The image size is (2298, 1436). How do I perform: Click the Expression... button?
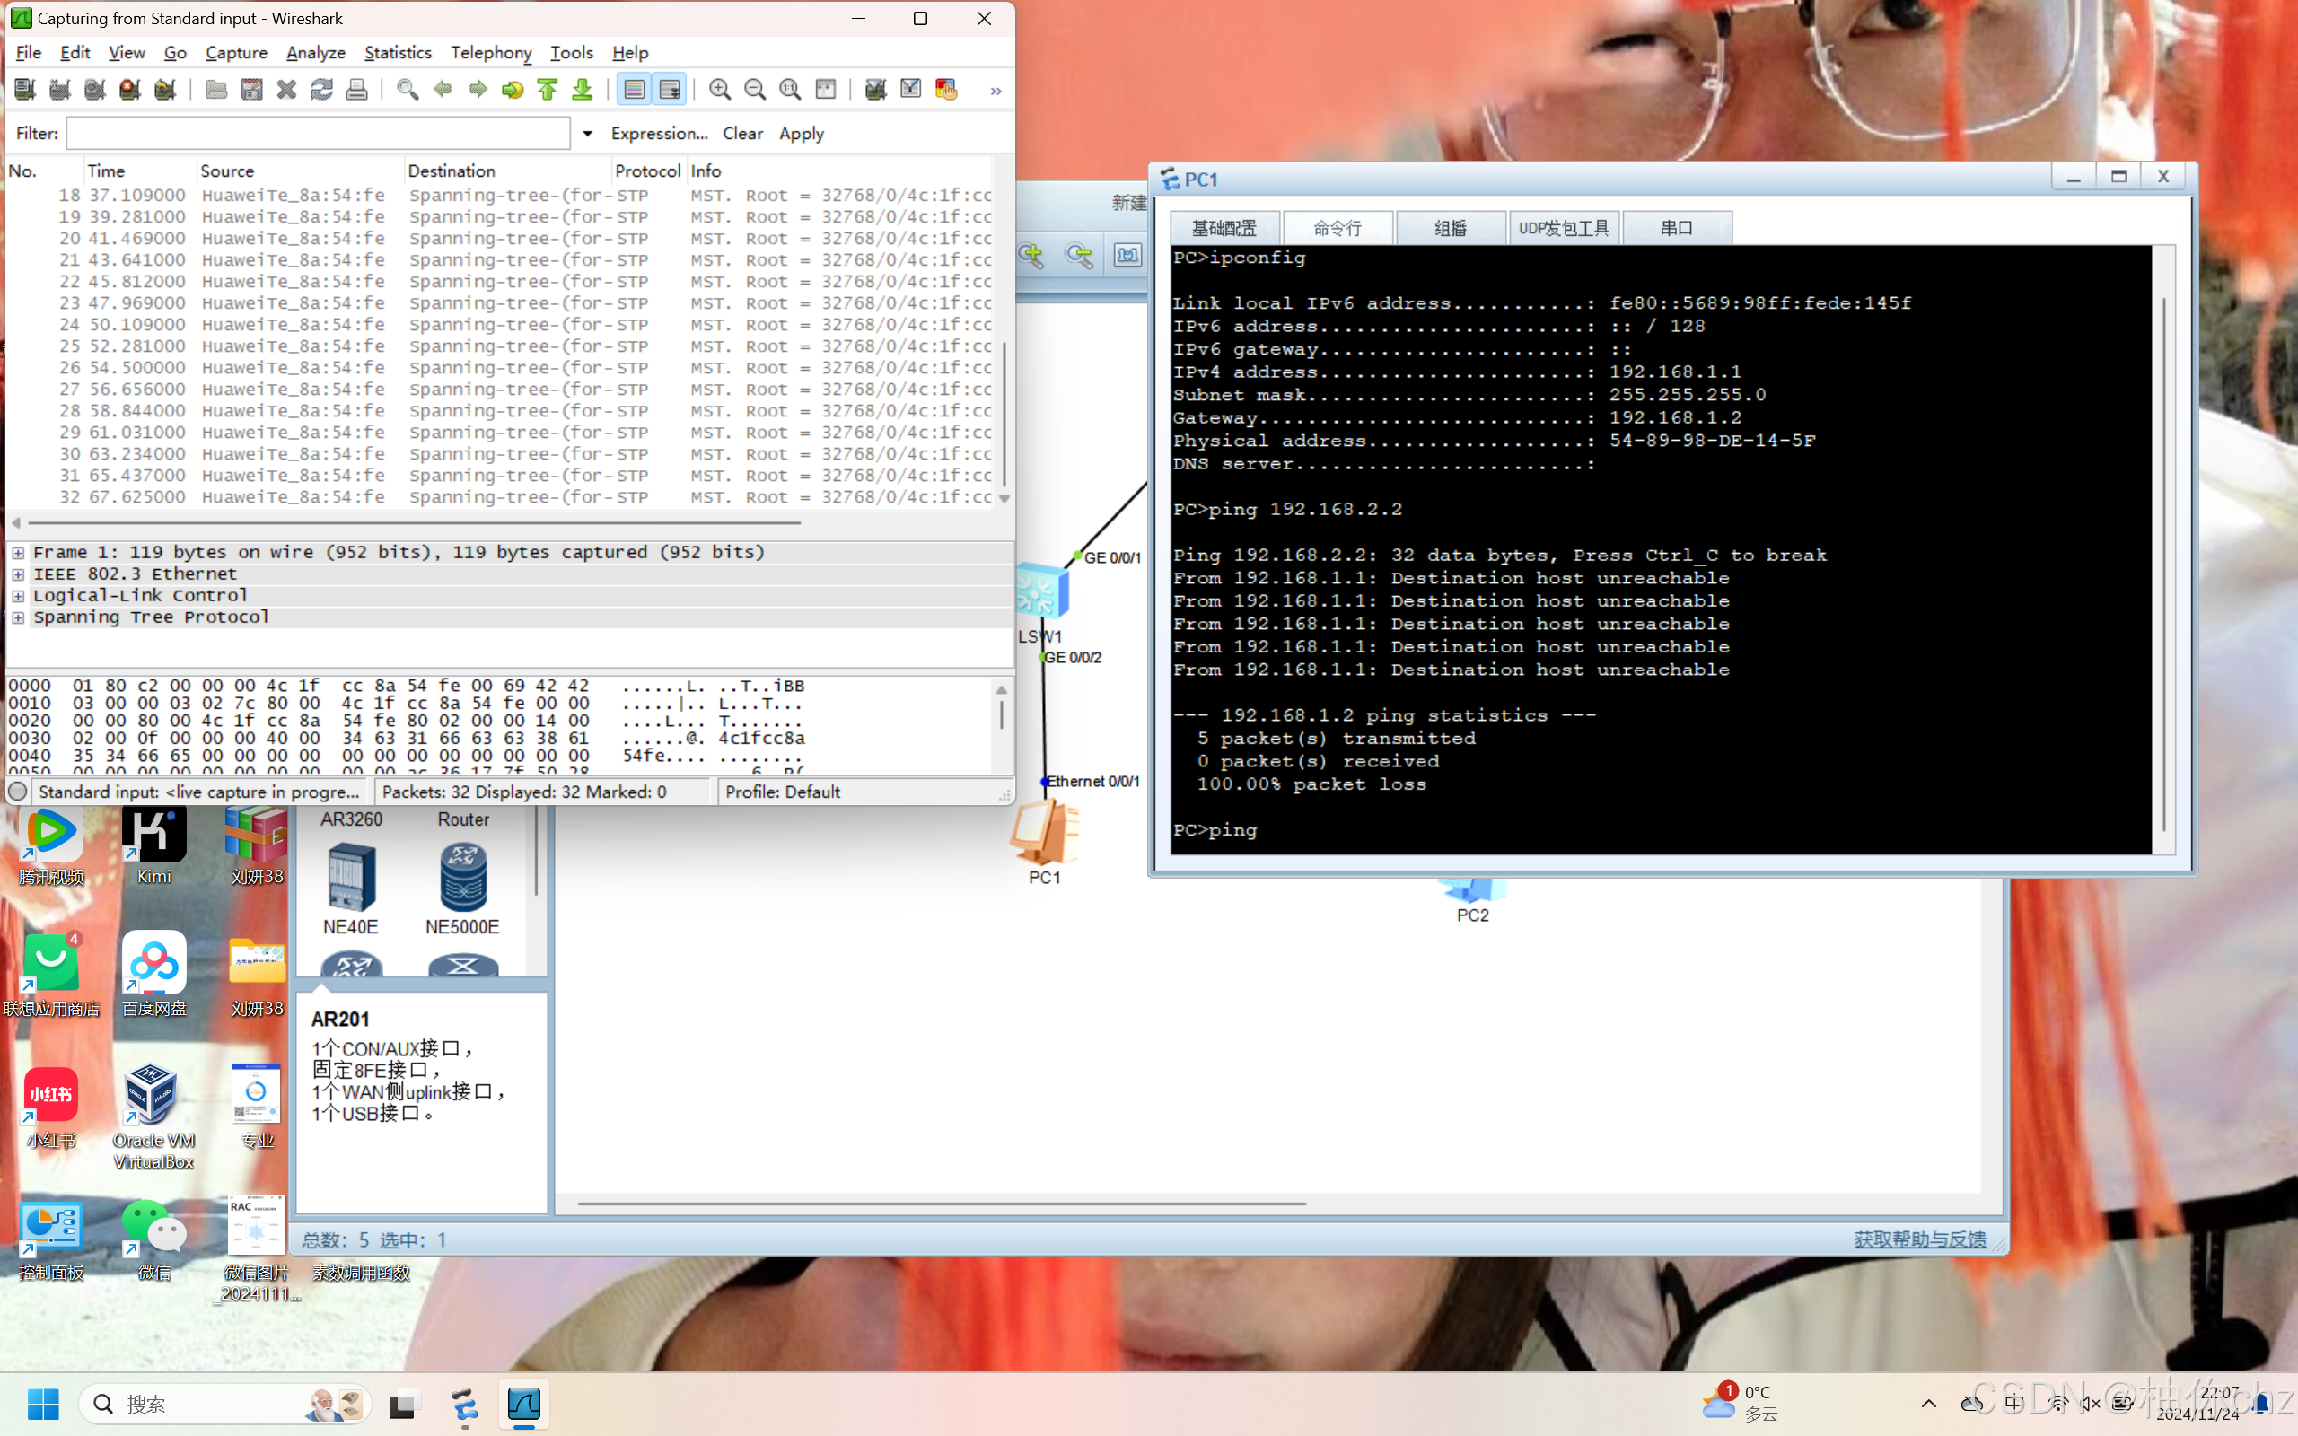[x=659, y=133]
